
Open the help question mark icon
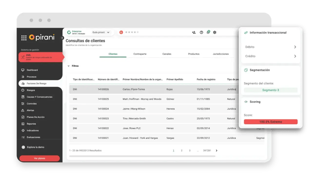coord(201,33)
